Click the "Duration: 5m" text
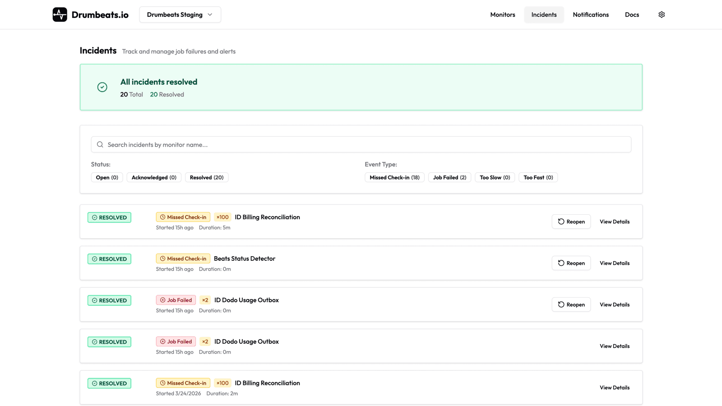 (215, 227)
